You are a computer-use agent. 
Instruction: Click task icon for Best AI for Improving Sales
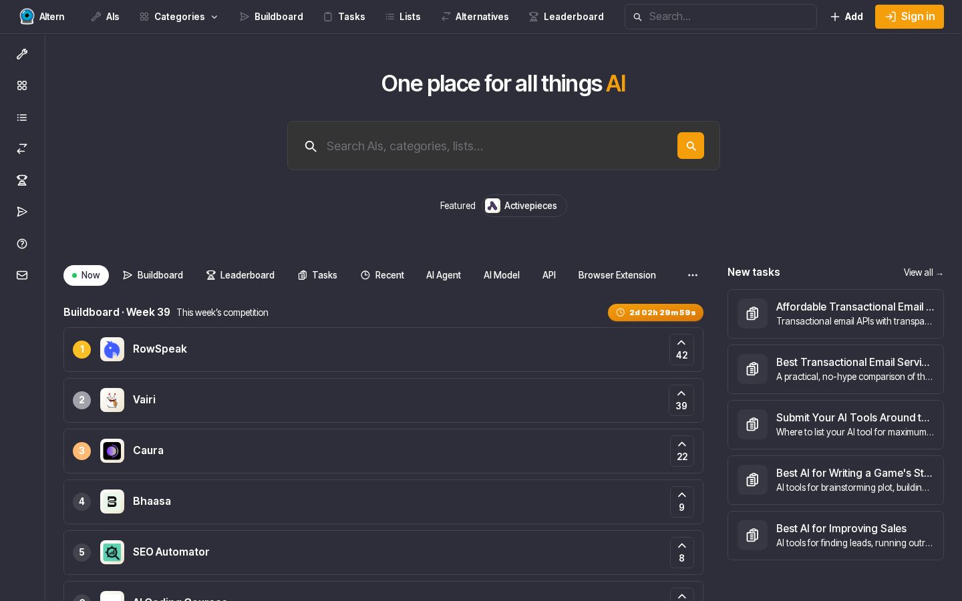(x=752, y=536)
